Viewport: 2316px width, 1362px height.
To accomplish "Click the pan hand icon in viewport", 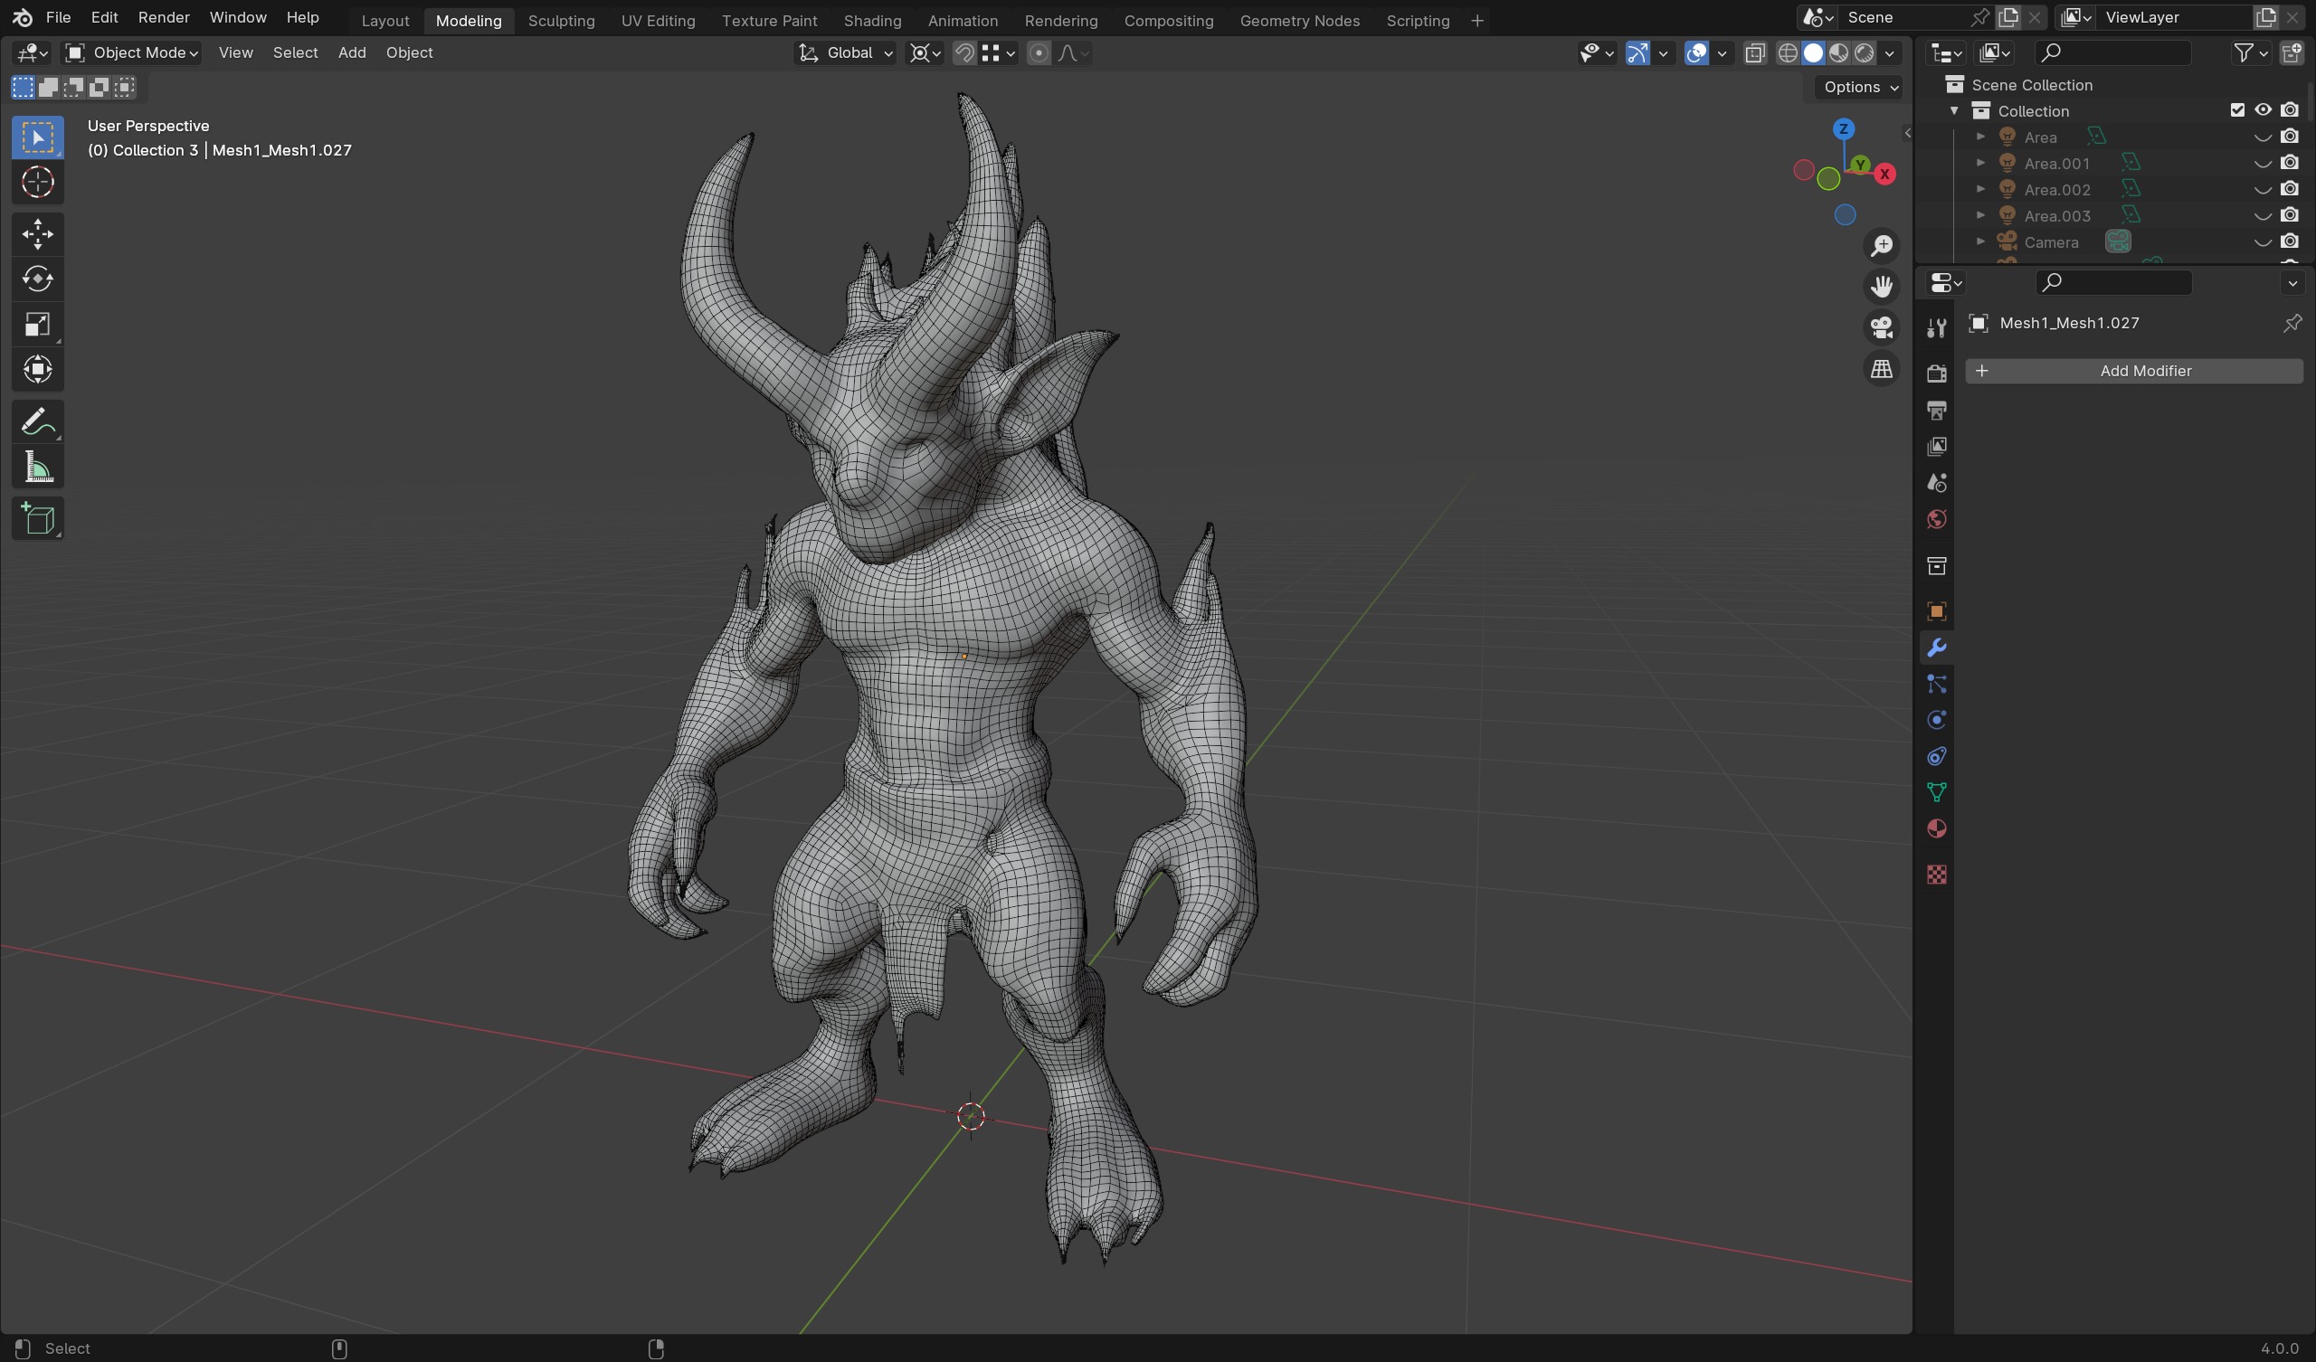I will point(1881,287).
